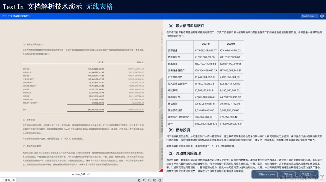Click the value 19,536,412,405.52 in the result table
326x182 pixels.
click(230, 84)
